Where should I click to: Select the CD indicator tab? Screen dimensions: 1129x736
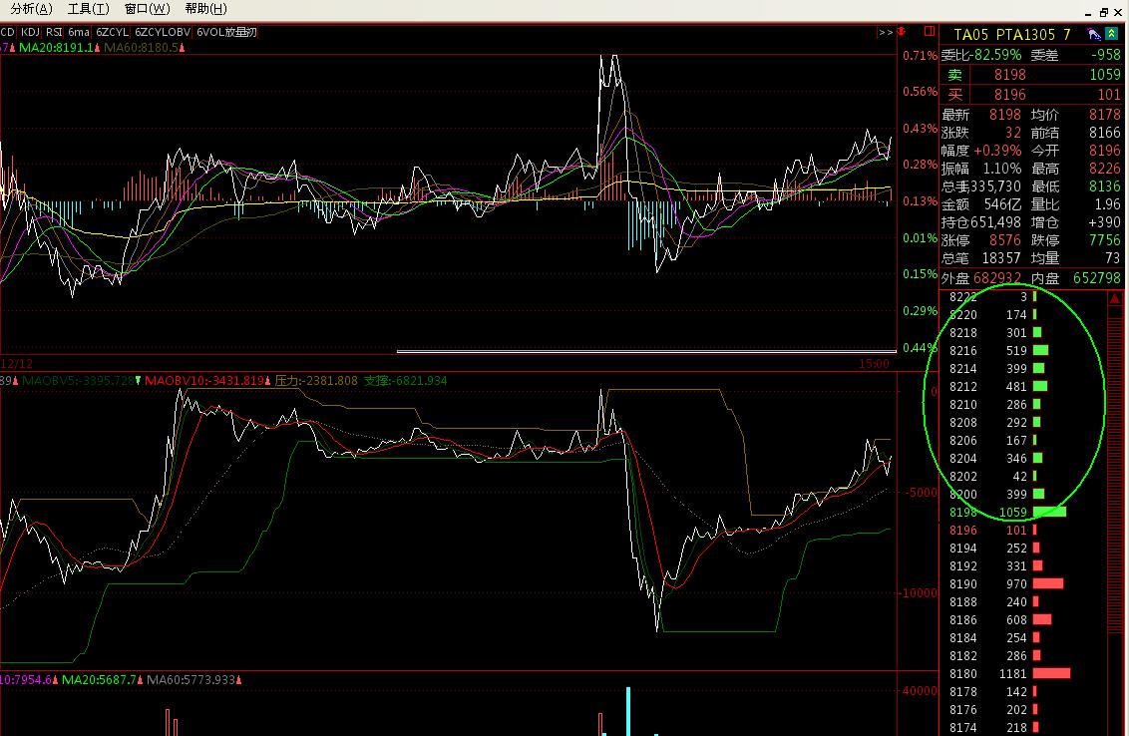coord(7,32)
